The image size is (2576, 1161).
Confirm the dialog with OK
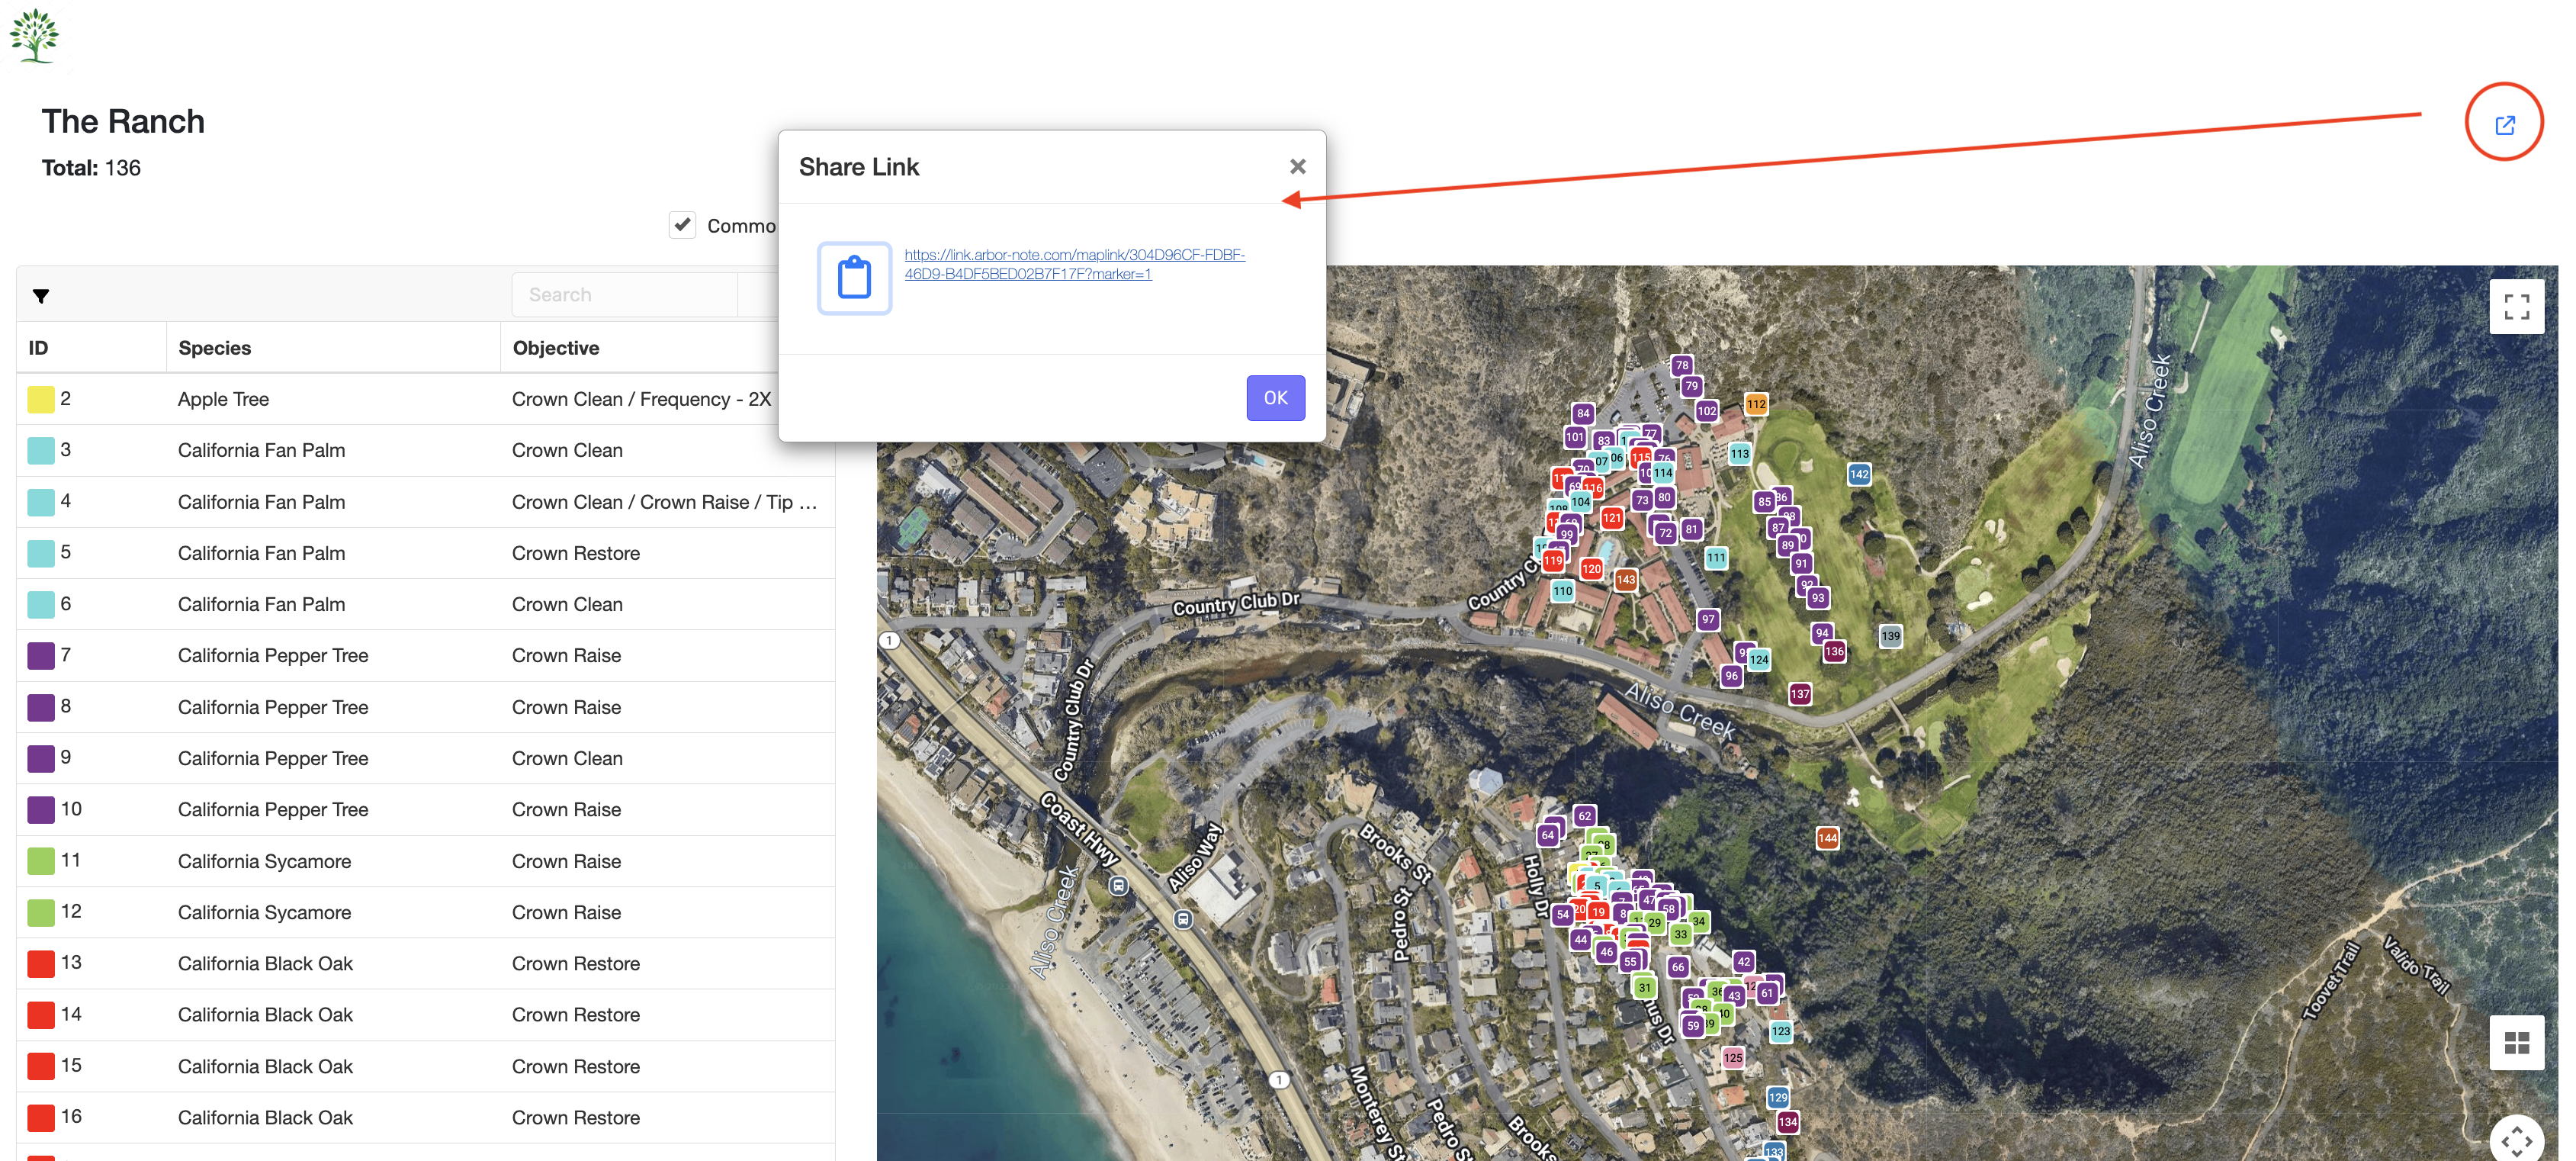click(x=1275, y=398)
